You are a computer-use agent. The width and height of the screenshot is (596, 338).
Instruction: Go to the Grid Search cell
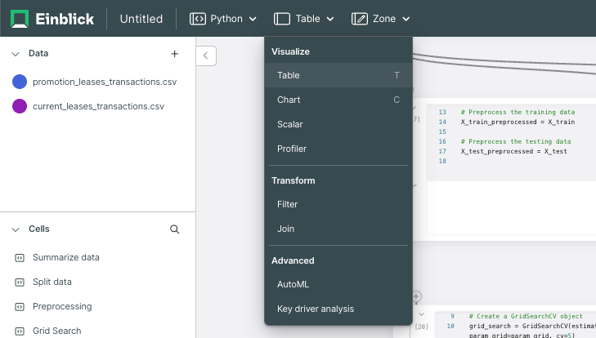57,331
